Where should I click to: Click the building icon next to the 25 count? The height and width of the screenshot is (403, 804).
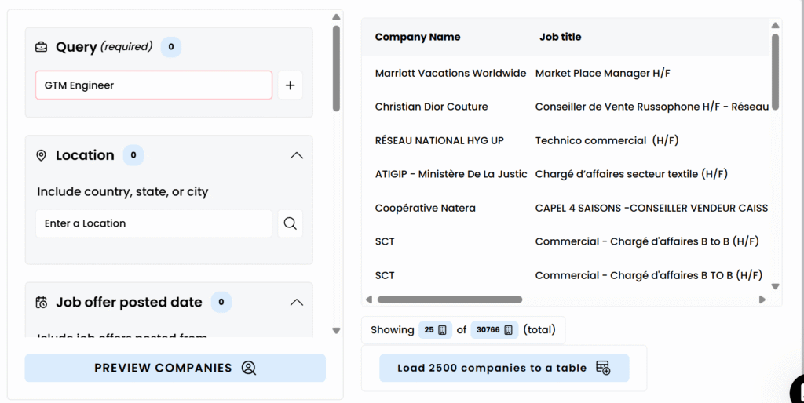coord(442,330)
